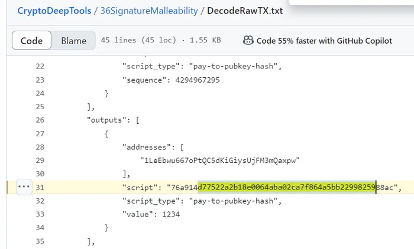Click "pay-to-pubkey-hash" on line 22
The width and height of the screenshot is (414, 249).
233,66
